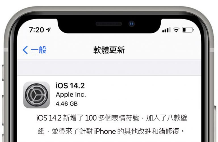The width and height of the screenshot is (218, 142).
Task: Tap the 軟體更新 page title
Action: click(109, 50)
